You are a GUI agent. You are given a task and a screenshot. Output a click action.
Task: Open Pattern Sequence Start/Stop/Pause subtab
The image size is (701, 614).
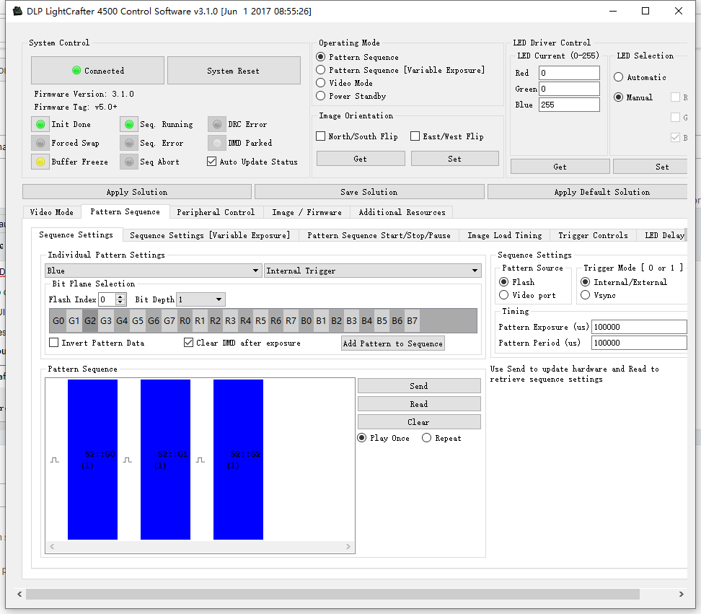(x=379, y=235)
